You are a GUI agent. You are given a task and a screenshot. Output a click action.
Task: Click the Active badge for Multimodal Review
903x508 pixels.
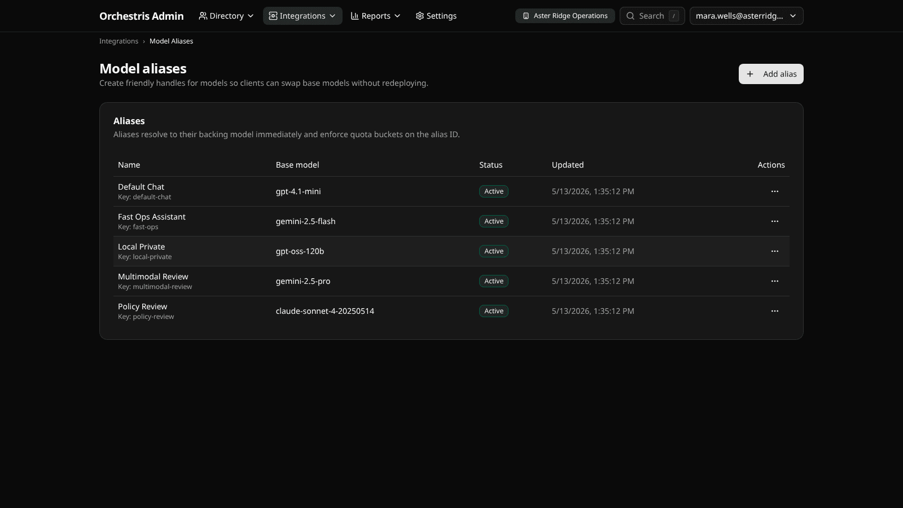click(494, 281)
